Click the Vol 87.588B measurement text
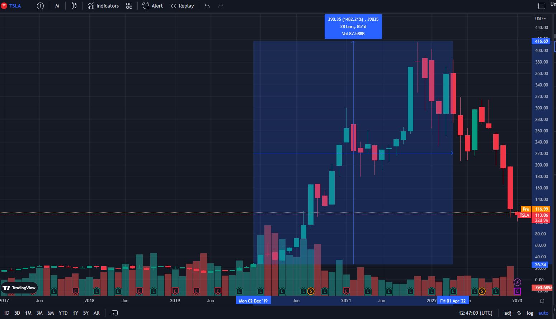This screenshot has height=319, width=556. pos(353,34)
